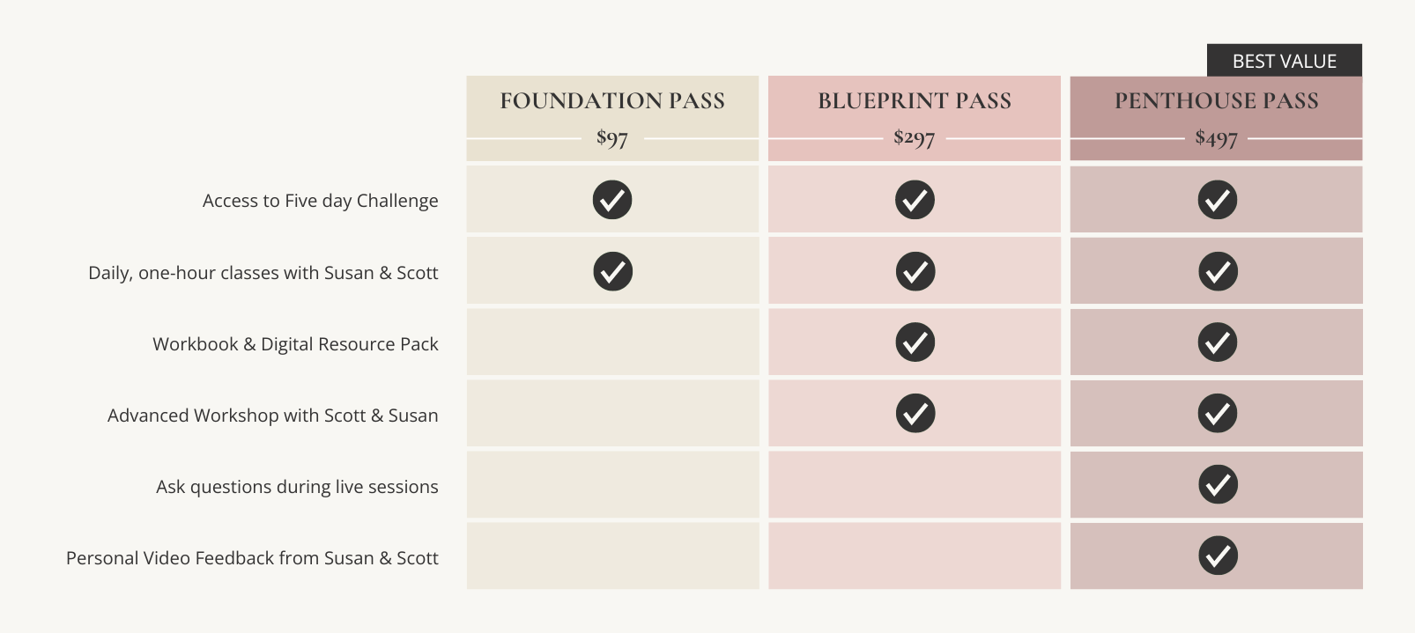Click Foundation Pass checkmark for Five day Challenge
The height and width of the screenshot is (633, 1415).
click(x=612, y=200)
